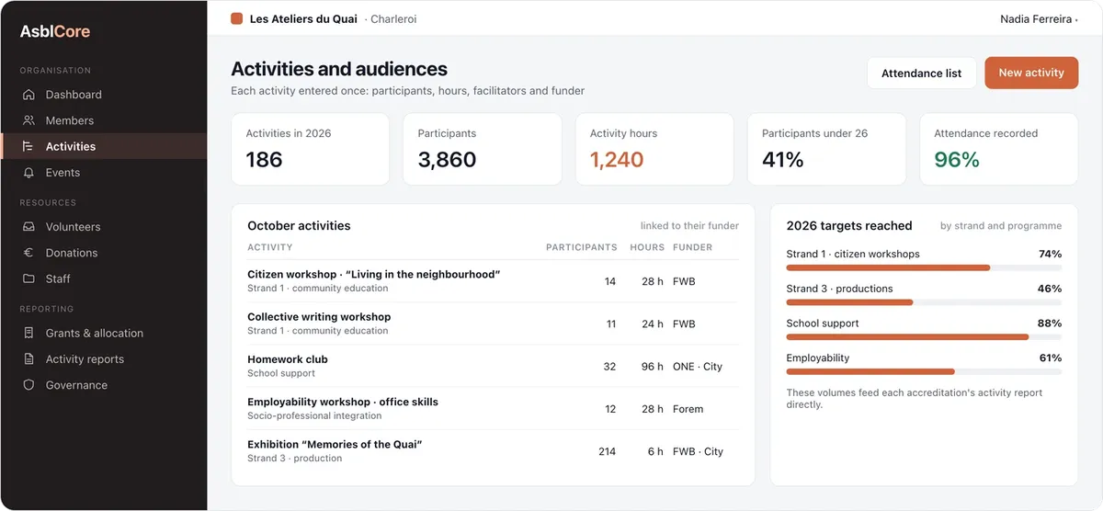The image size is (1103, 511).
Task: Click the Grants & allocation document icon
Action: pyautogui.click(x=28, y=334)
